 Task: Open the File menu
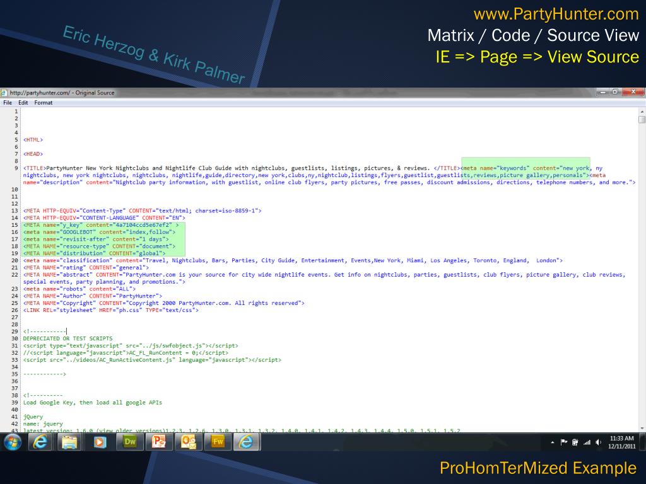tap(8, 103)
